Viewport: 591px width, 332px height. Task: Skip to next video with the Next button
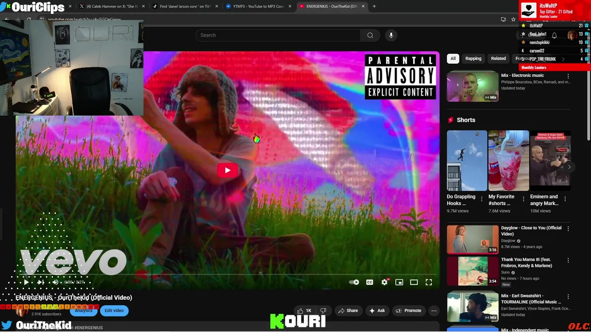[41, 282]
